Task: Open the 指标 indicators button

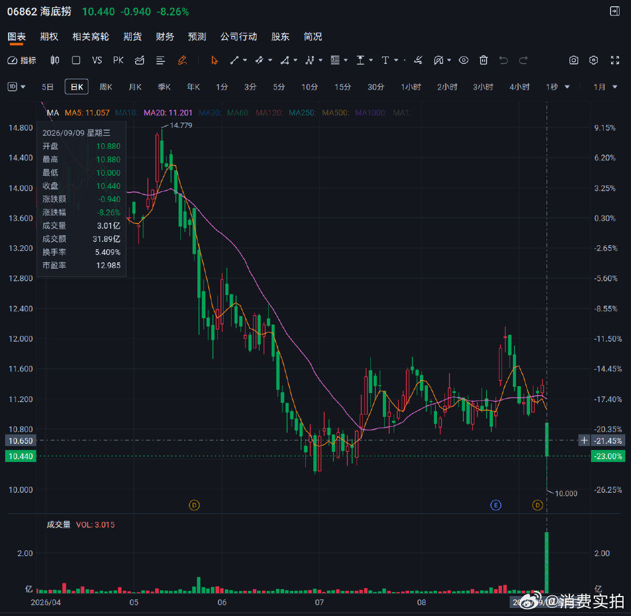Action: pyautogui.click(x=22, y=60)
